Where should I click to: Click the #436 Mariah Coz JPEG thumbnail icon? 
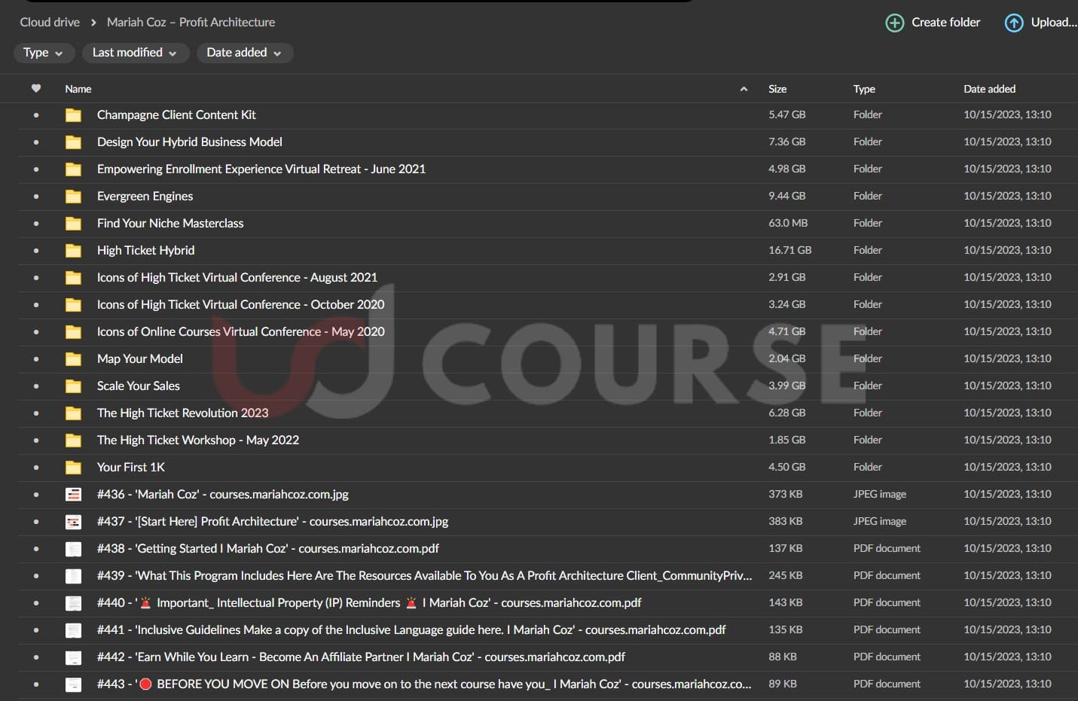[73, 495]
